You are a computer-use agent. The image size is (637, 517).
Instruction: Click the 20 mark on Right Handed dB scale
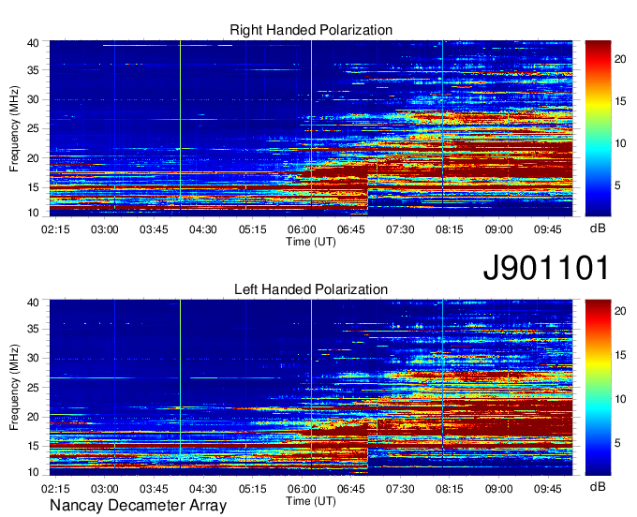click(620, 59)
